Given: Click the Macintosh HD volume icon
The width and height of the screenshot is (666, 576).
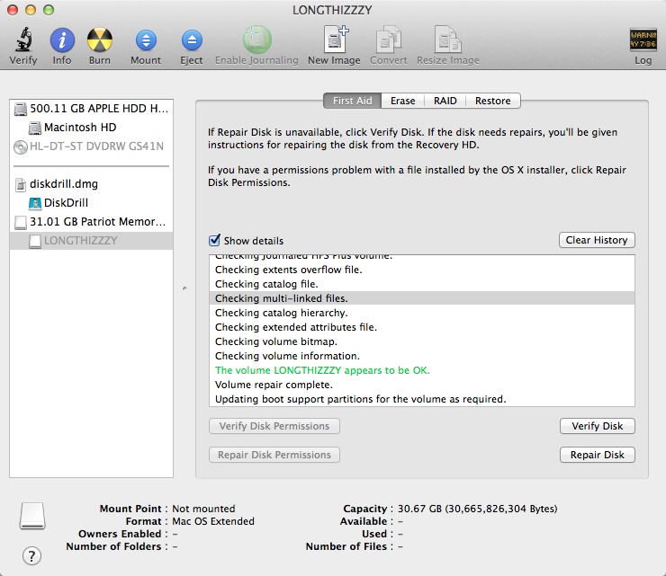Looking at the screenshot, I should tap(35, 128).
